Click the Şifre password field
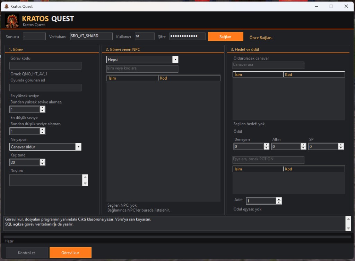The width and height of the screenshot is (355, 261). (x=188, y=36)
